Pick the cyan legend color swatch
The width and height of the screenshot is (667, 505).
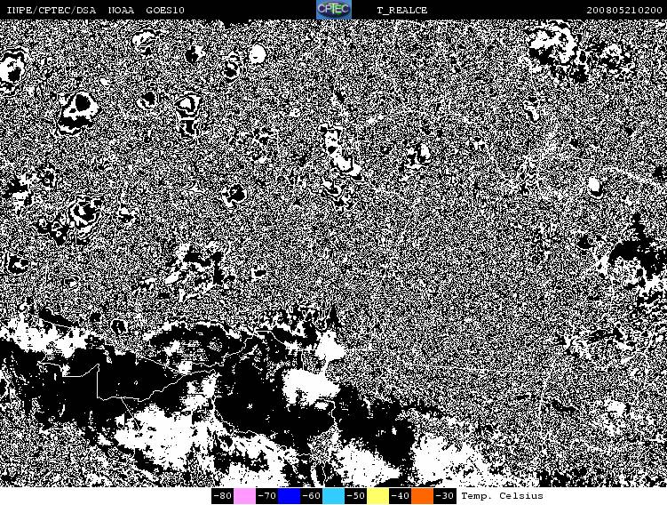pos(334,496)
